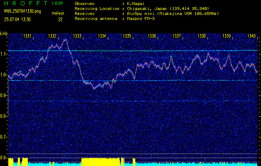Click the wide yellow signal block near 1334

click(x=100, y=162)
